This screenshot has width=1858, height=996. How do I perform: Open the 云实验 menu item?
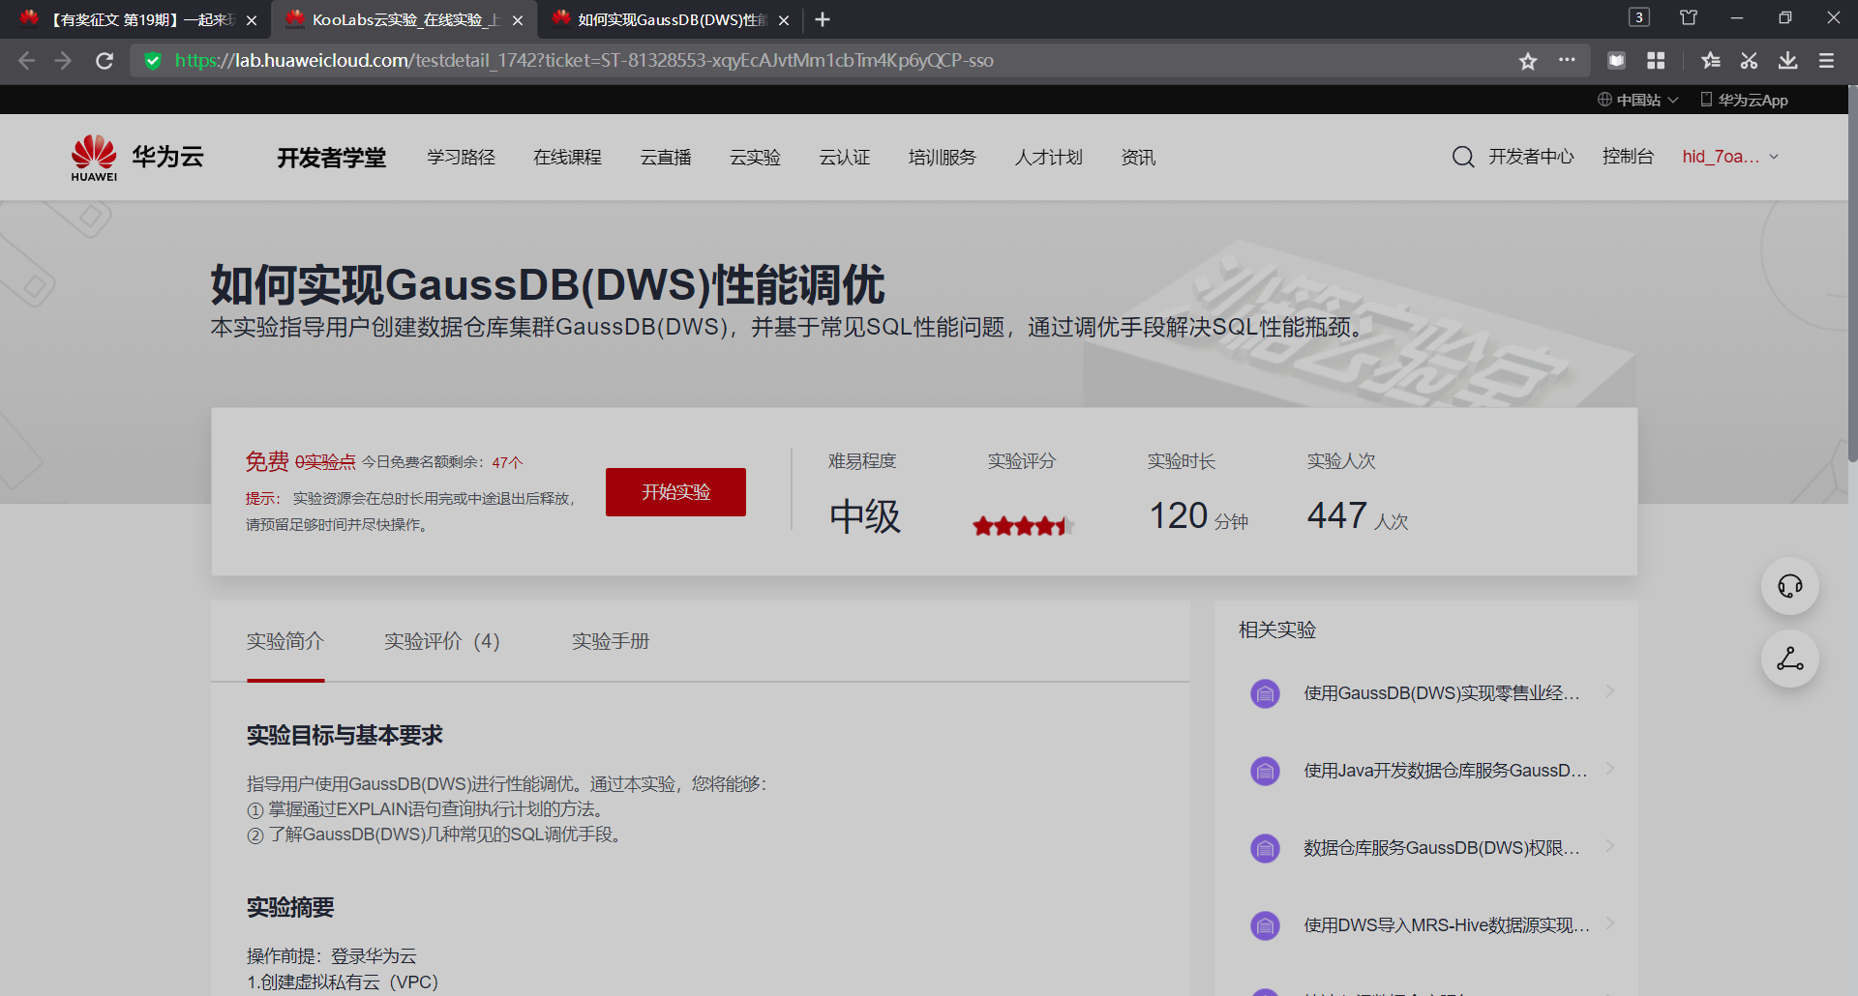pos(755,157)
